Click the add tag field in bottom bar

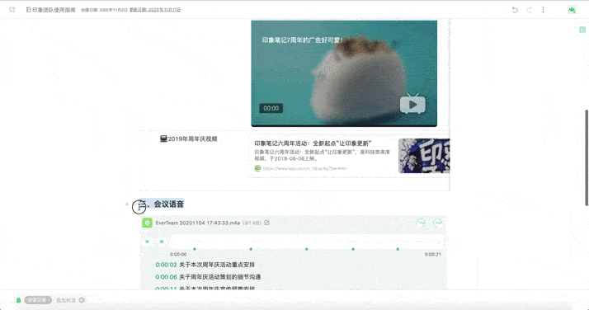pos(66,300)
